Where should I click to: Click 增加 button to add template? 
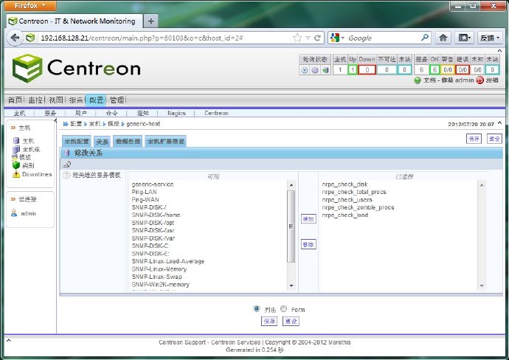(x=308, y=219)
